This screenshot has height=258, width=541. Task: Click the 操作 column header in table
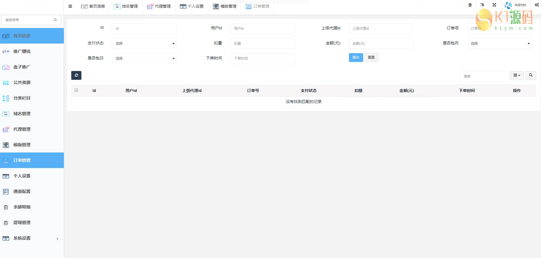[517, 91]
